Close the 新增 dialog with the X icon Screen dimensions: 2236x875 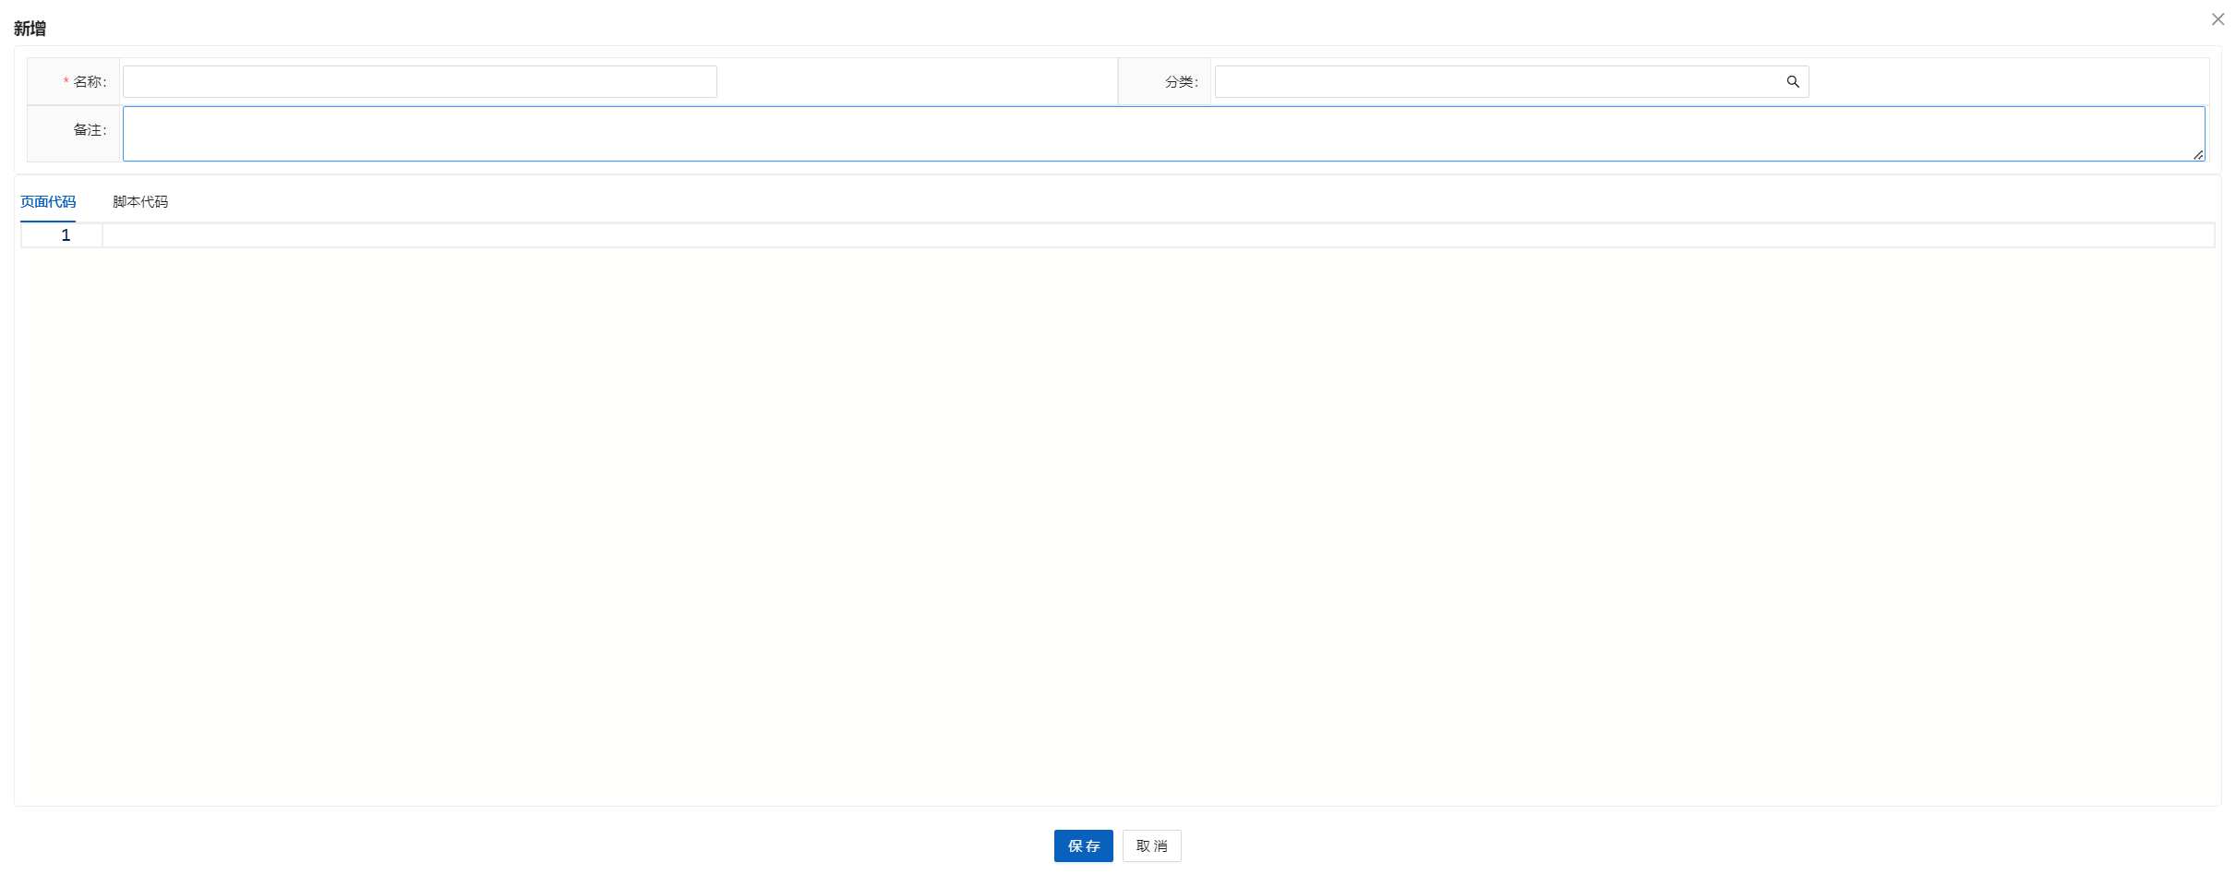pos(2218,19)
